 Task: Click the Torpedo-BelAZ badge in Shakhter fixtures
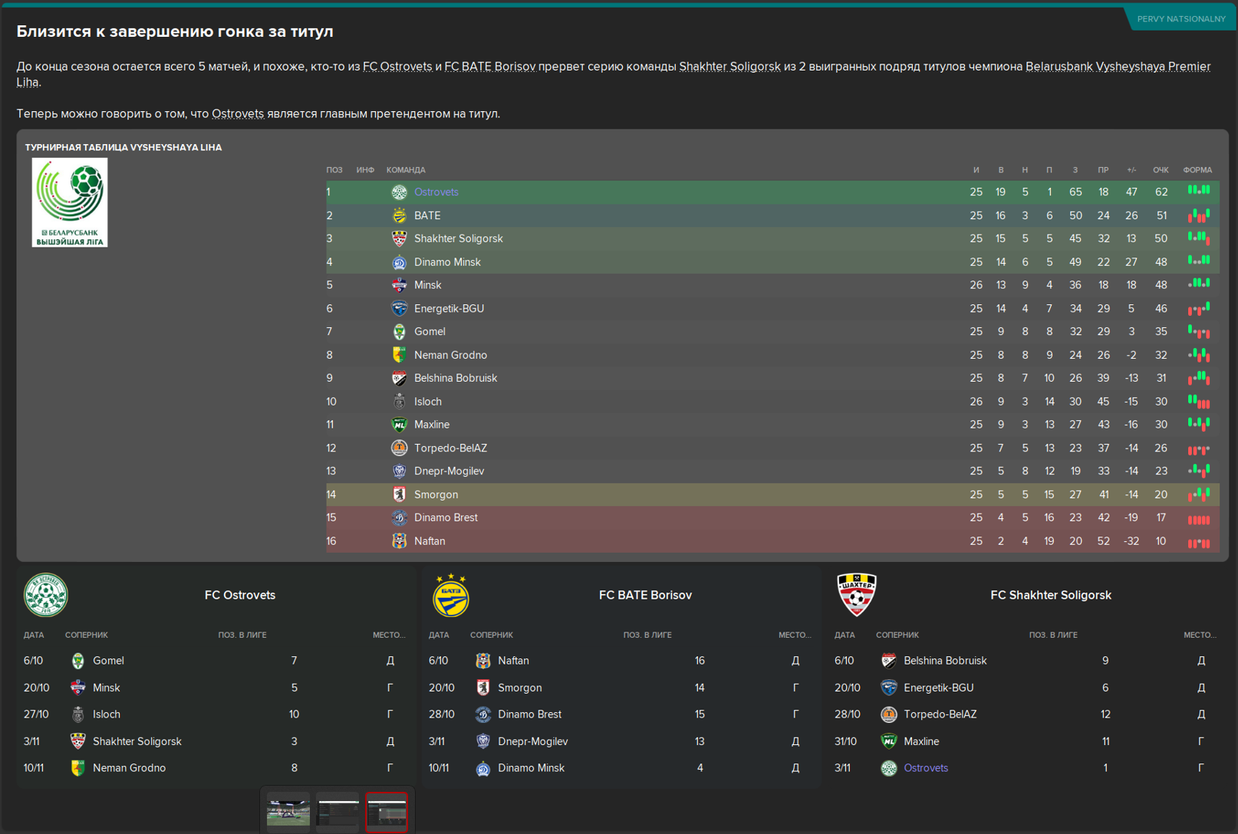pyautogui.click(x=888, y=714)
